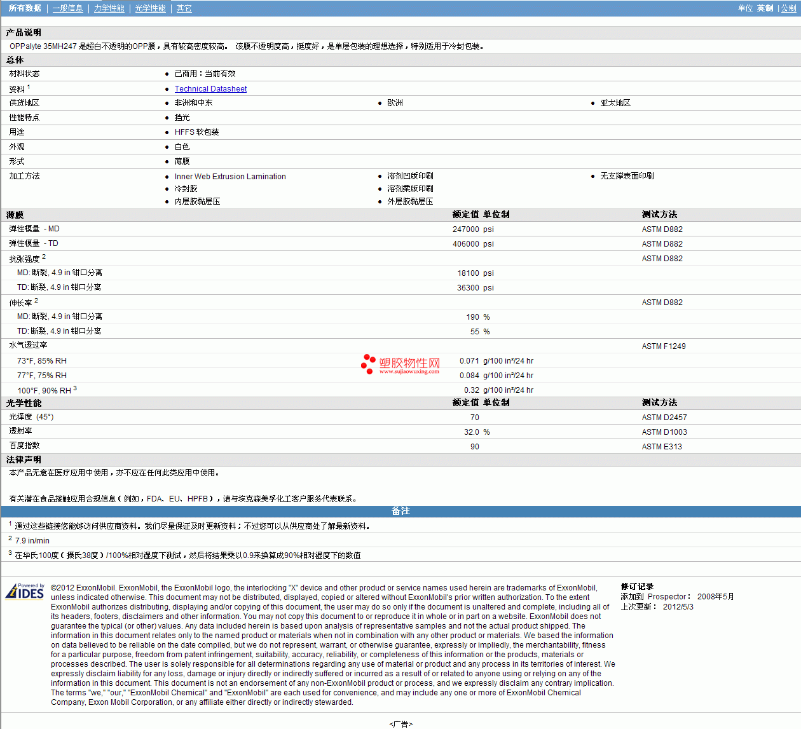Click the 供货地区 label
The height and width of the screenshot is (729, 801).
tap(24, 103)
